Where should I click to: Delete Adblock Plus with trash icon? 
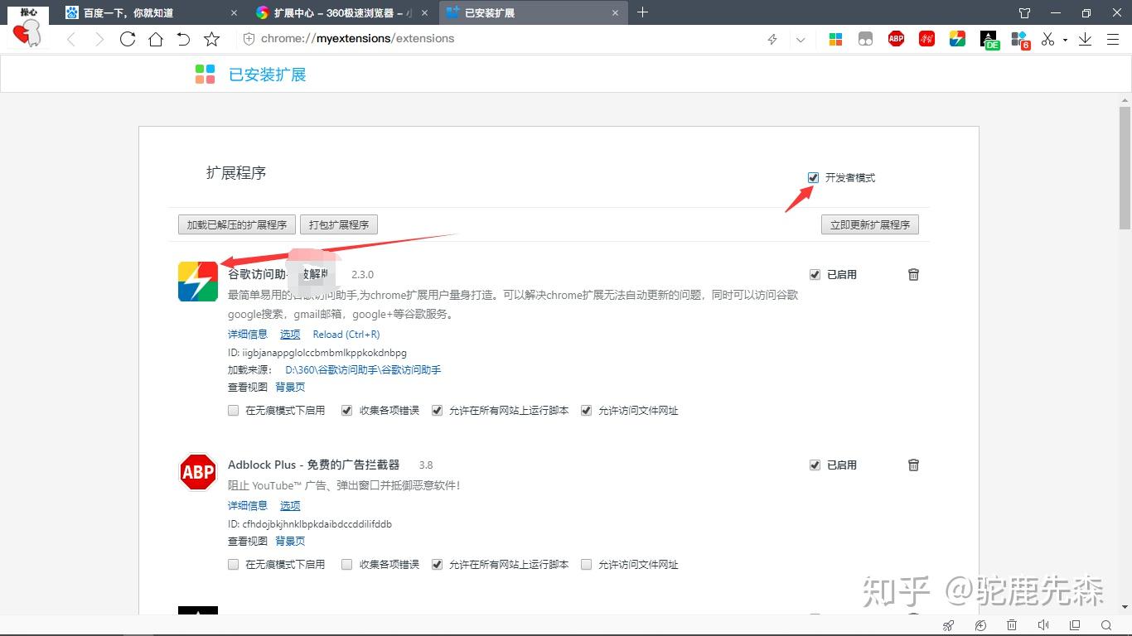click(913, 465)
